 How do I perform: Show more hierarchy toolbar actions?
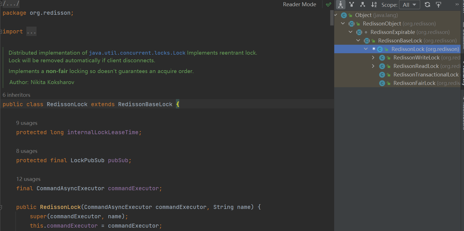(x=457, y=5)
